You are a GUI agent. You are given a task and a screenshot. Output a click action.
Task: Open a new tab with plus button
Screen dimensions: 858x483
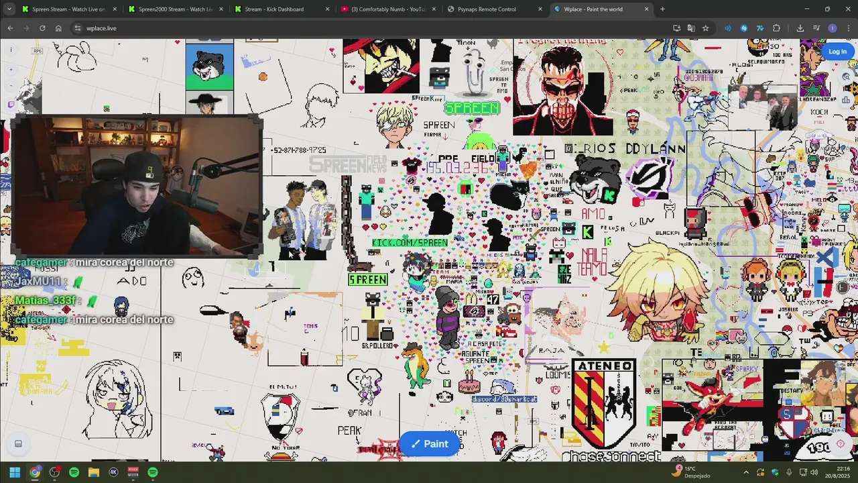click(662, 9)
